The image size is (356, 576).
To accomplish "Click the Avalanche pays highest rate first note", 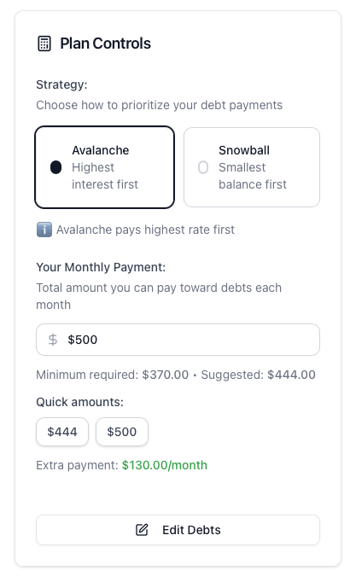I will (145, 230).
